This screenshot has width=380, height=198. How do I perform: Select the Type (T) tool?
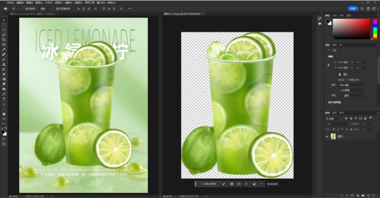4,99
